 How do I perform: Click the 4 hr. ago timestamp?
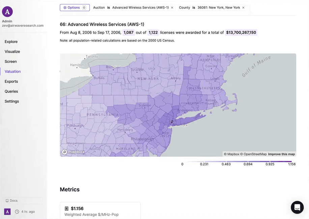pos(28,212)
